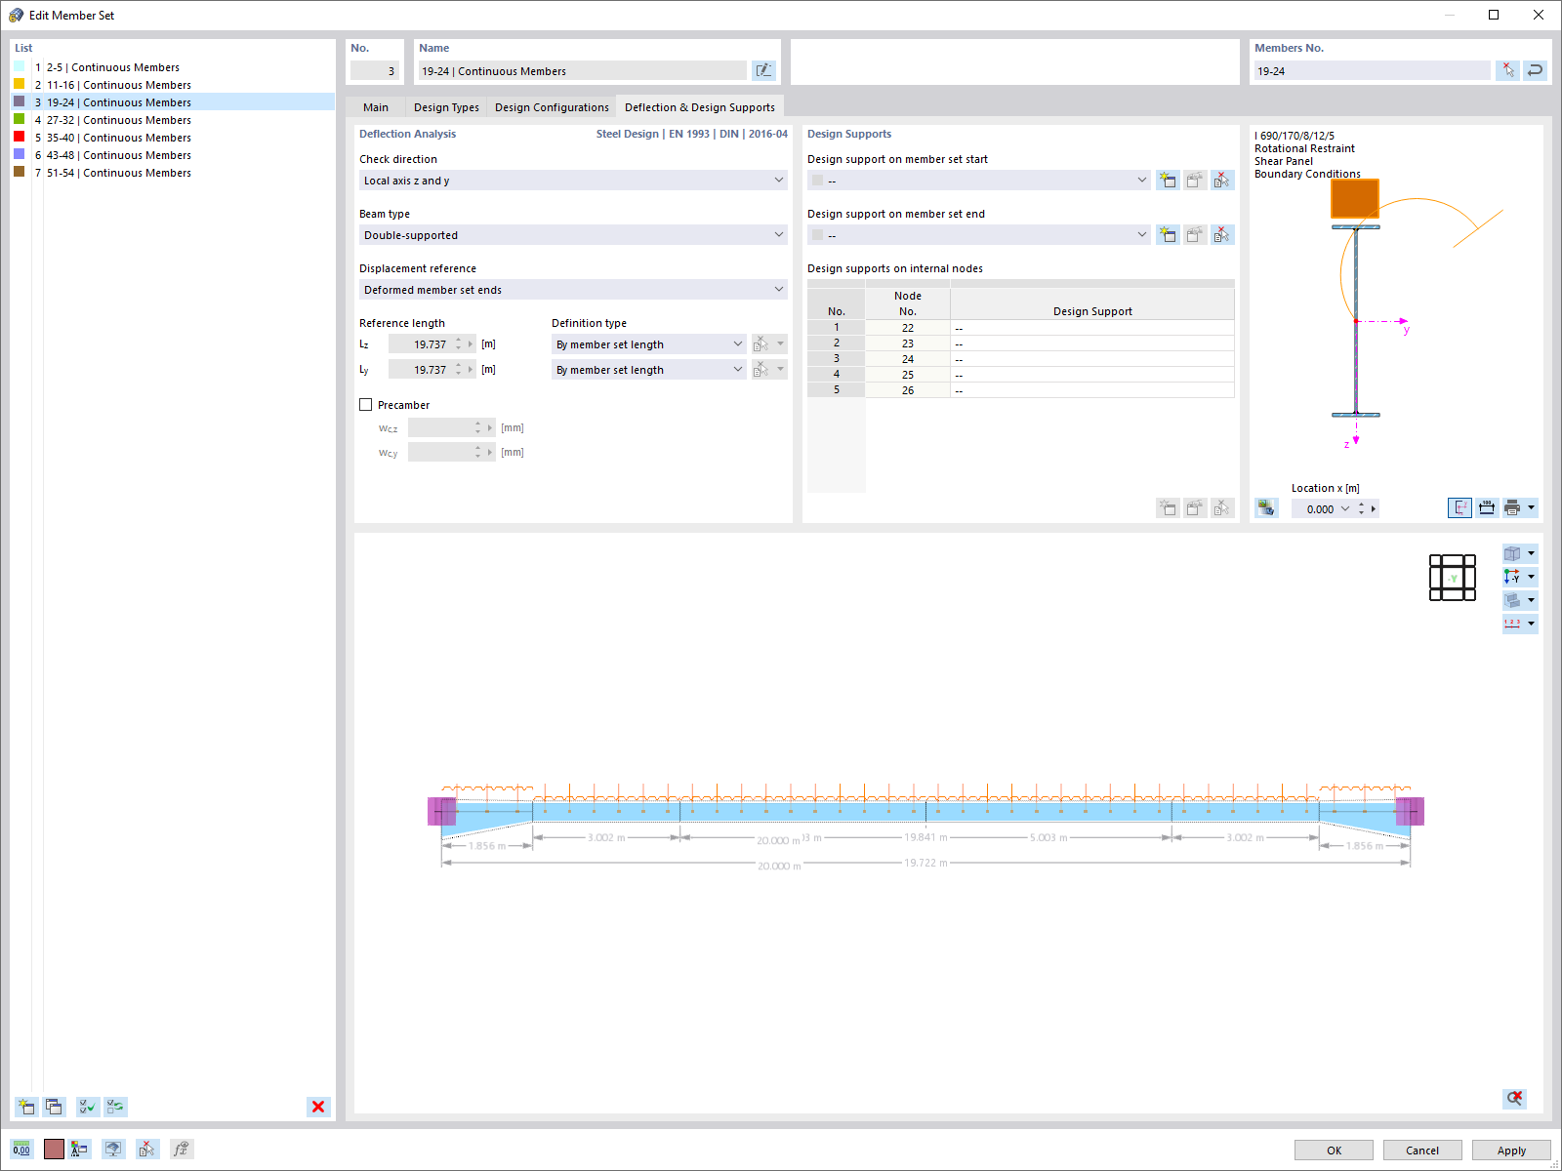Open the Displacement reference dropdown
The height and width of the screenshot is (1171, 1562).
click(573, 290)
